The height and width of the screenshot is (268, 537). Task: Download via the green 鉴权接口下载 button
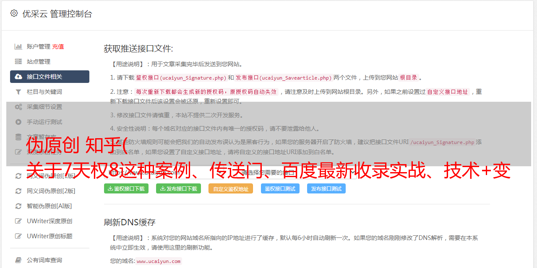click(126, 188)
